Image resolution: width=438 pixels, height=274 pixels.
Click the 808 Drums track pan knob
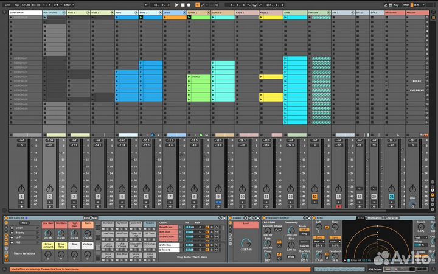tap(50, 188)
